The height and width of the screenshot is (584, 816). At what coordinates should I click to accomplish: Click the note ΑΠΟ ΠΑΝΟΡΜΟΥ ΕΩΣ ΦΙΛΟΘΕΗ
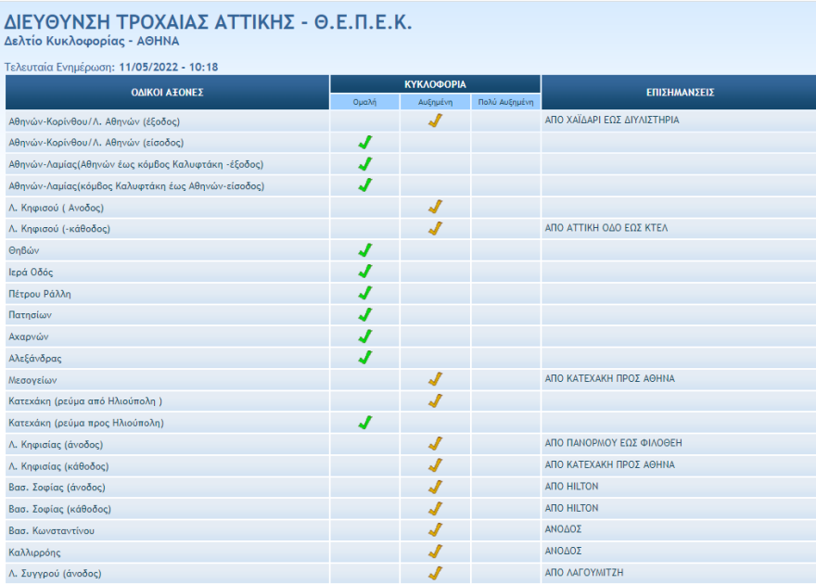[613, 444]
